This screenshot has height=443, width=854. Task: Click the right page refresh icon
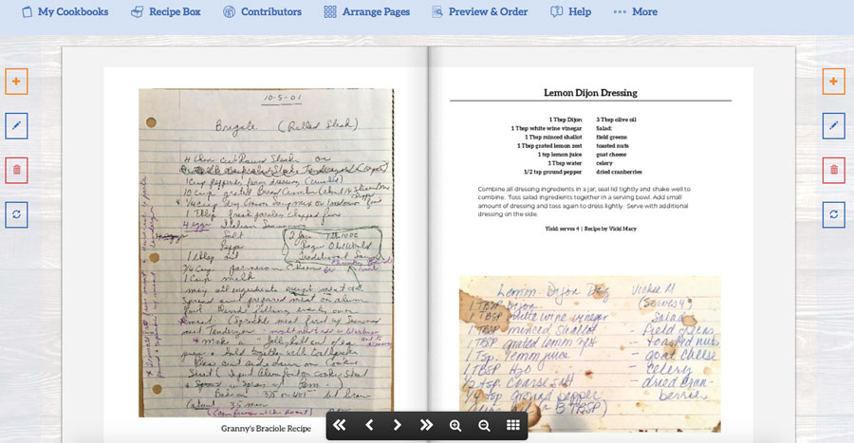(833, 214)
